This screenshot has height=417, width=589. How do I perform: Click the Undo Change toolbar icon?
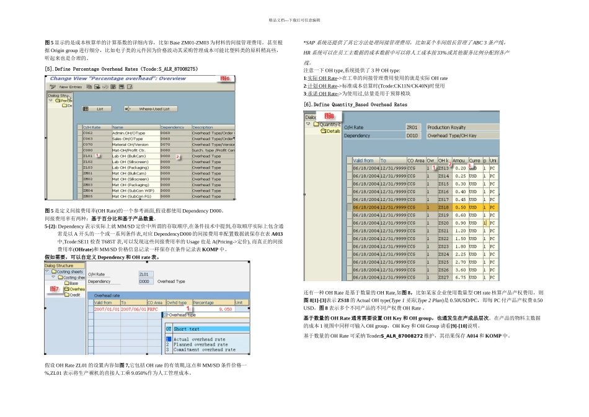click(105, 87)
